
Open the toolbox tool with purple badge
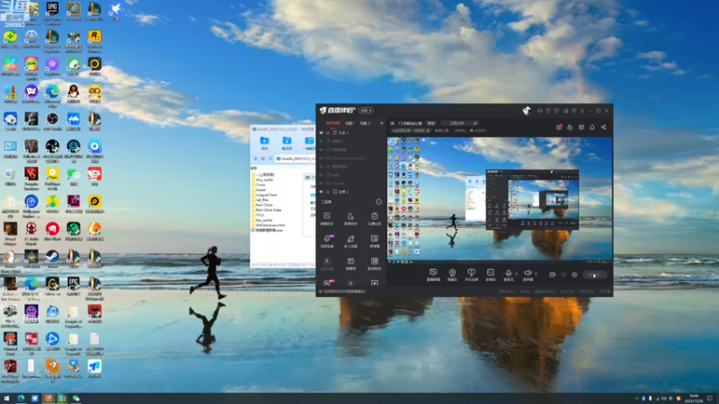327,241
